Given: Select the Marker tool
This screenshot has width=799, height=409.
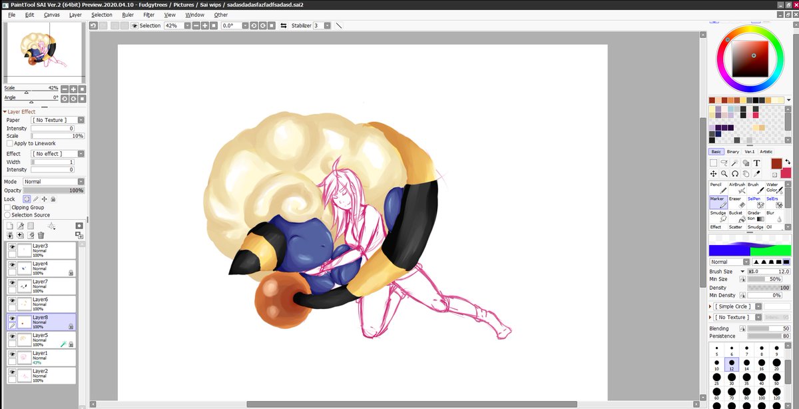Looking at the screenshot, I should pyautogui.click(x=718, y=202).
